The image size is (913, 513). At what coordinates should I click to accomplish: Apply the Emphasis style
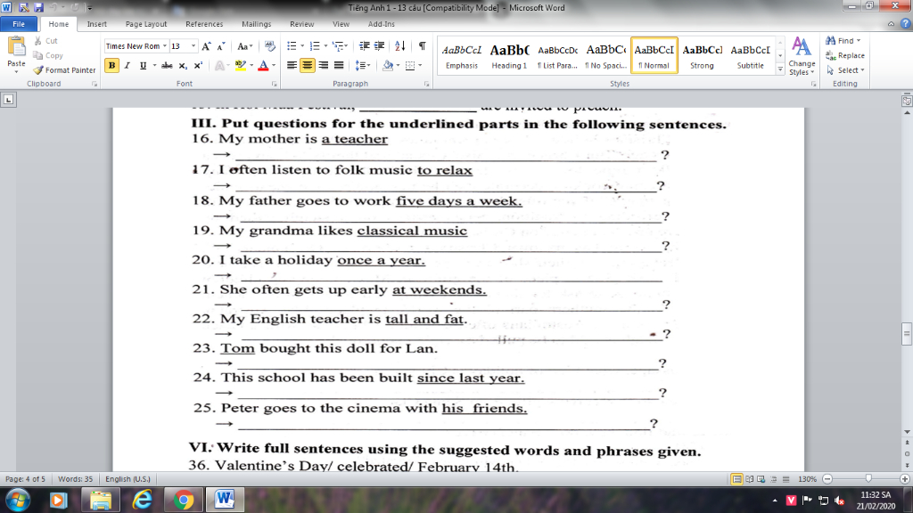(462, 56)
